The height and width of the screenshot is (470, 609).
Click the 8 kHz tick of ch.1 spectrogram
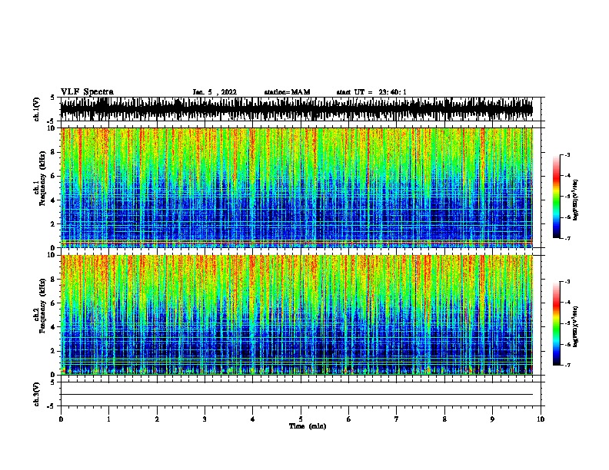point(55,152)
